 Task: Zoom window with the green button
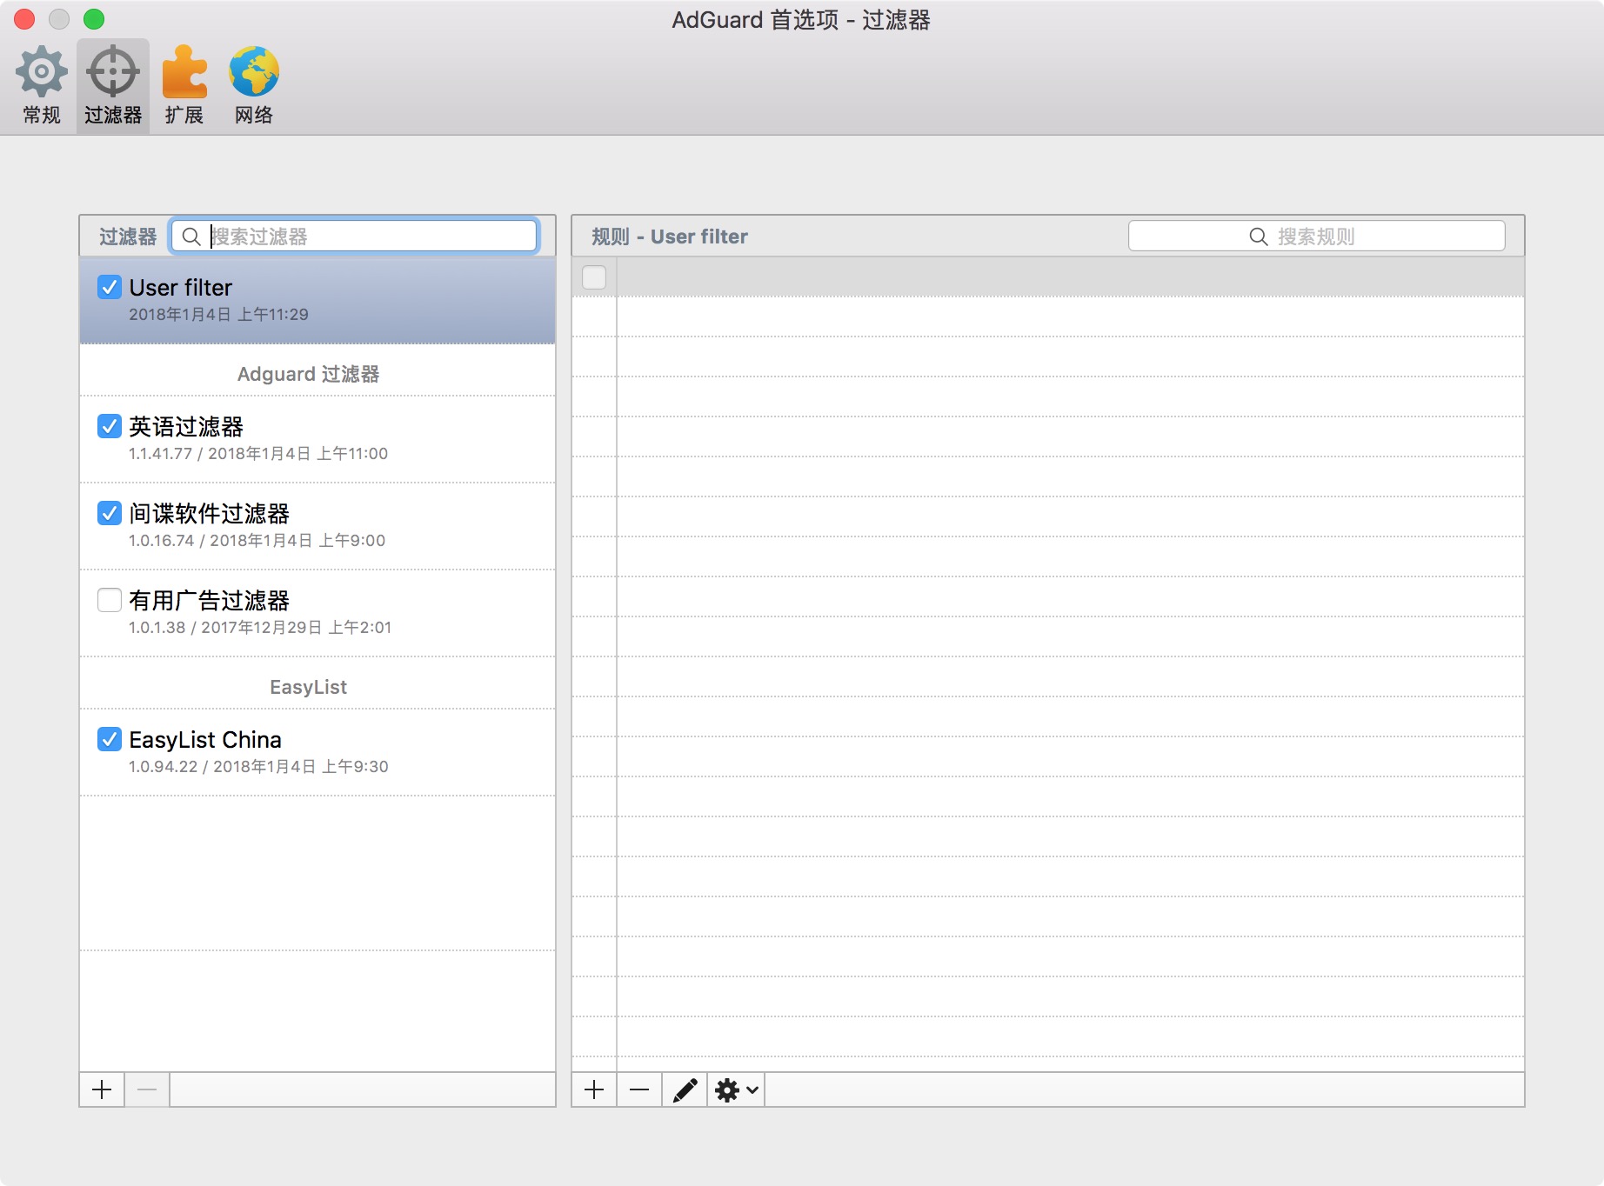pos(94,19)
